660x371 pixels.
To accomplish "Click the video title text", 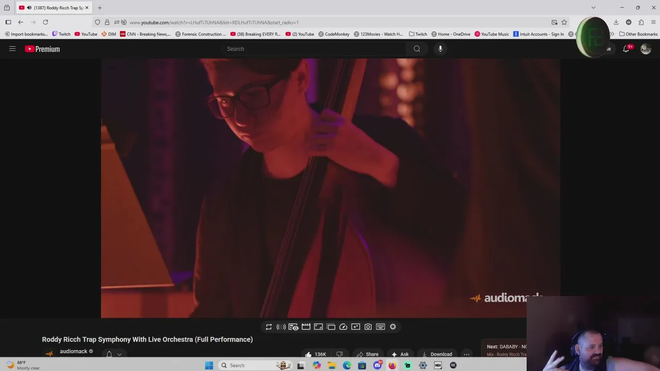I will (147, 340).
